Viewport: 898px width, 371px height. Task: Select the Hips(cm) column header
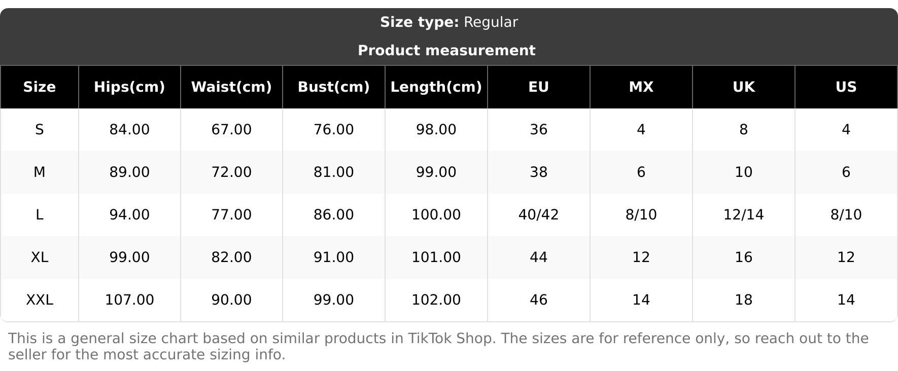129,87
